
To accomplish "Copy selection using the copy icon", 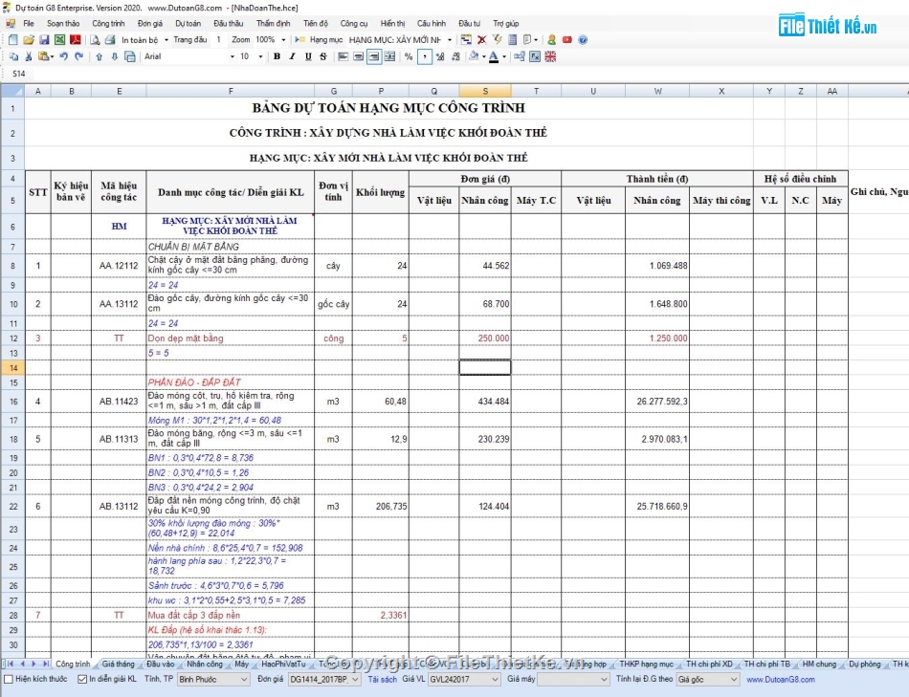I will (x=14, y=56).
